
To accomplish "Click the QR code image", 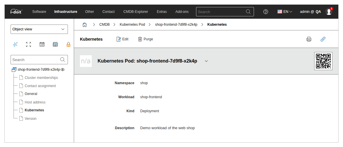I will click(x=323, y=61).
